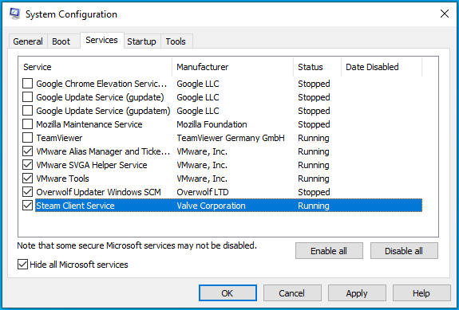
Task: Click the Date Disabled column header
Action: tap(382, 67)
